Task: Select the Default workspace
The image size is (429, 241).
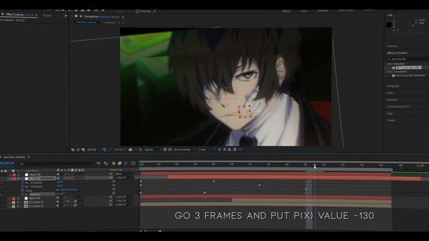Action: coord(286,11)
